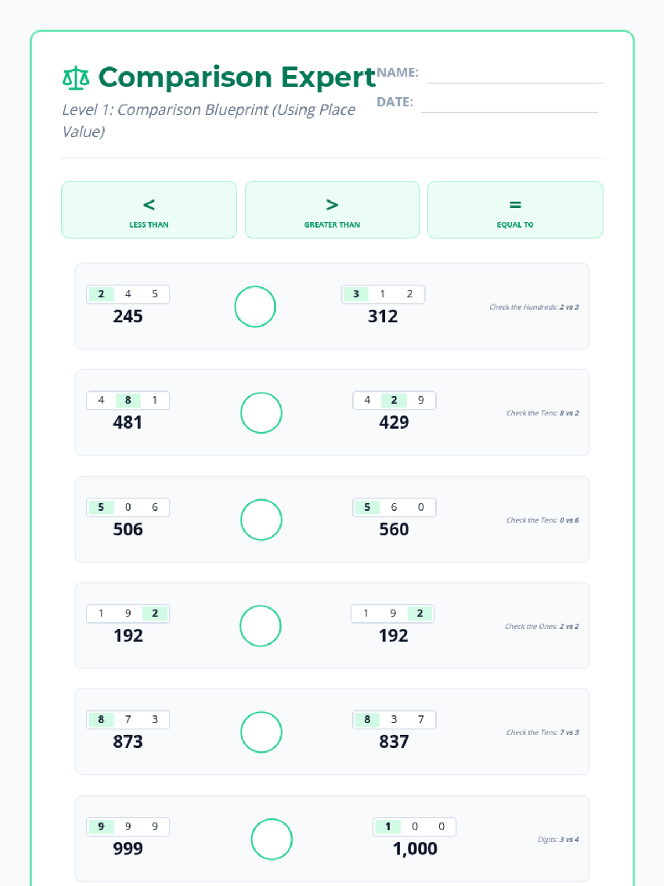This screenshot has height=886, width=664.
Task: Click answer circle between 245 and 312
Action: pos(255,307)
